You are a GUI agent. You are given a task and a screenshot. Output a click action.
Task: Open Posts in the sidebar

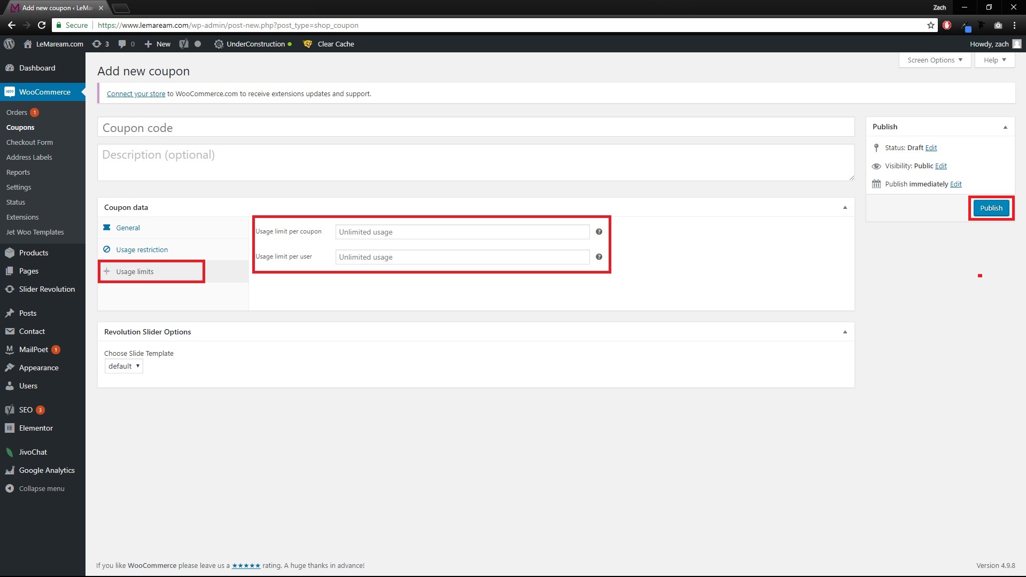pos(43,313)
